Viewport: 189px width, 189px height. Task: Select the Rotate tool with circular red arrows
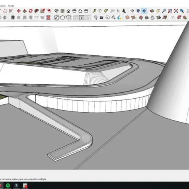31,11
